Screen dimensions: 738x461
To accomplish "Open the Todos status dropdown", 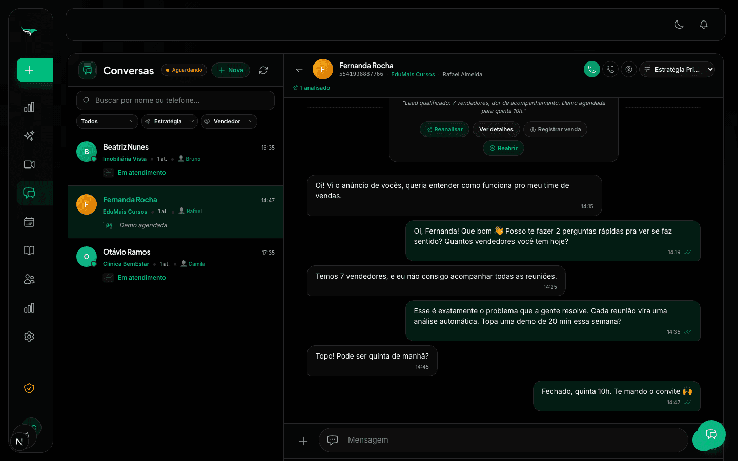I will (x=107, y=121).
